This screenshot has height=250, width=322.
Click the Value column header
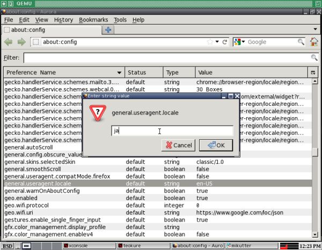point(252,73)
